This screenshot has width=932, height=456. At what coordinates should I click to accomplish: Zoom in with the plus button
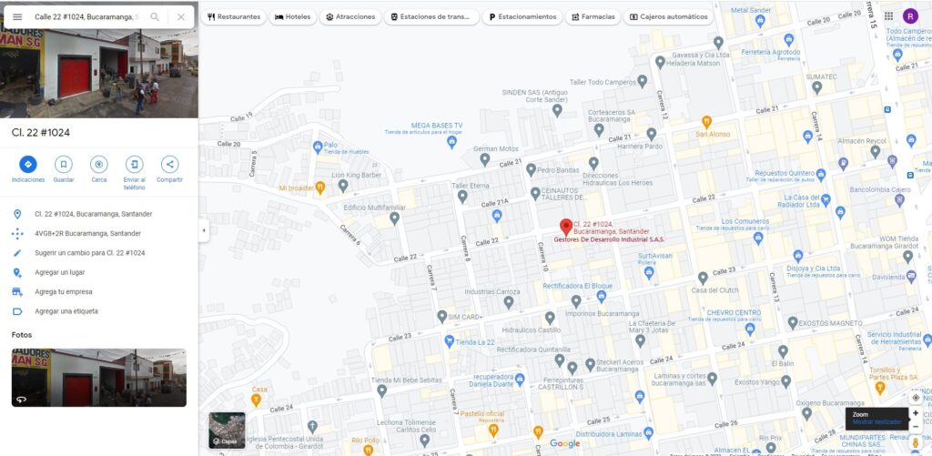point(916,413)
